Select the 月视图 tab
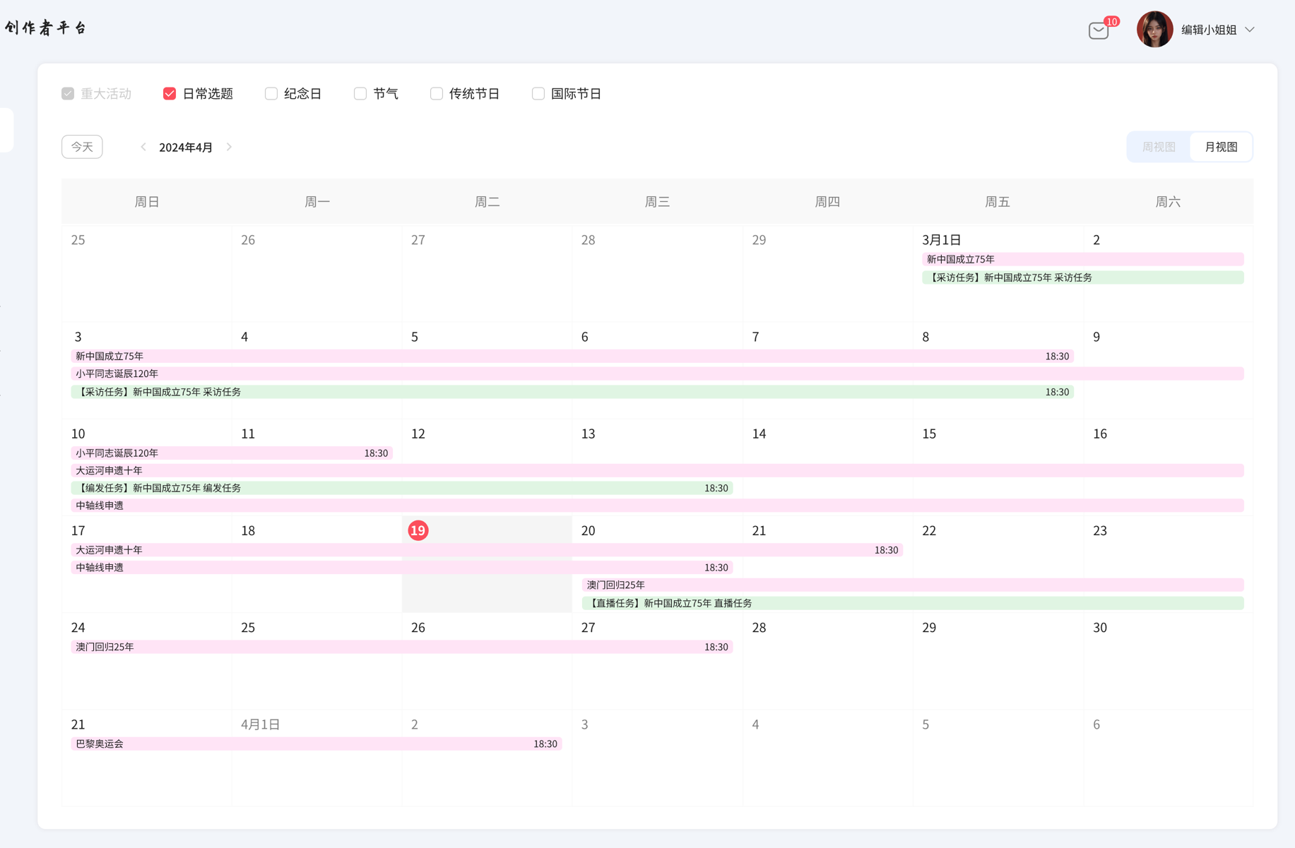This screenshot has height=848, width=1295. 1221,147
